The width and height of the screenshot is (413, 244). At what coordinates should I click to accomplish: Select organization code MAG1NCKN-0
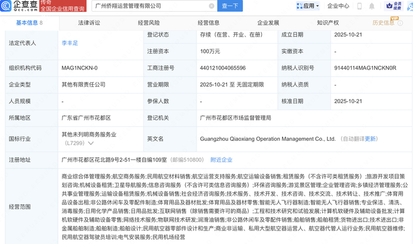pos(80,68)
